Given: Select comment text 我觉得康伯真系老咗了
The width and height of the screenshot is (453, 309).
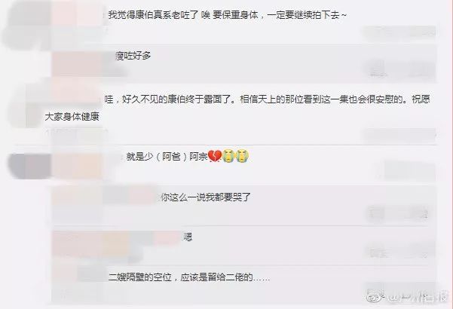Looking at the screenshot, I should [x=153, y=15].
